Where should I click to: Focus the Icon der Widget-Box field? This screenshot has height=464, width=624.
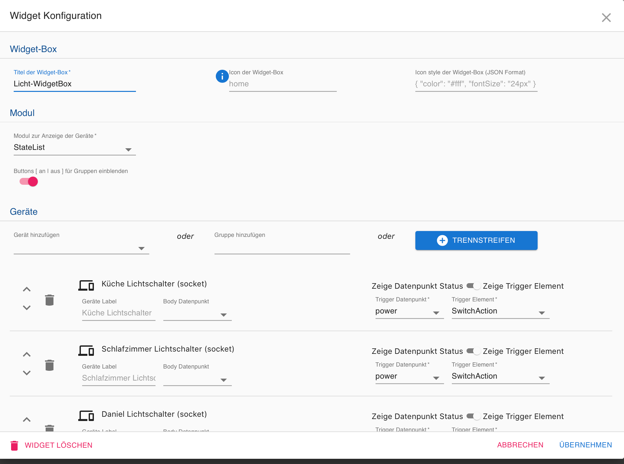pyautogui.click(x=283, y=84)
